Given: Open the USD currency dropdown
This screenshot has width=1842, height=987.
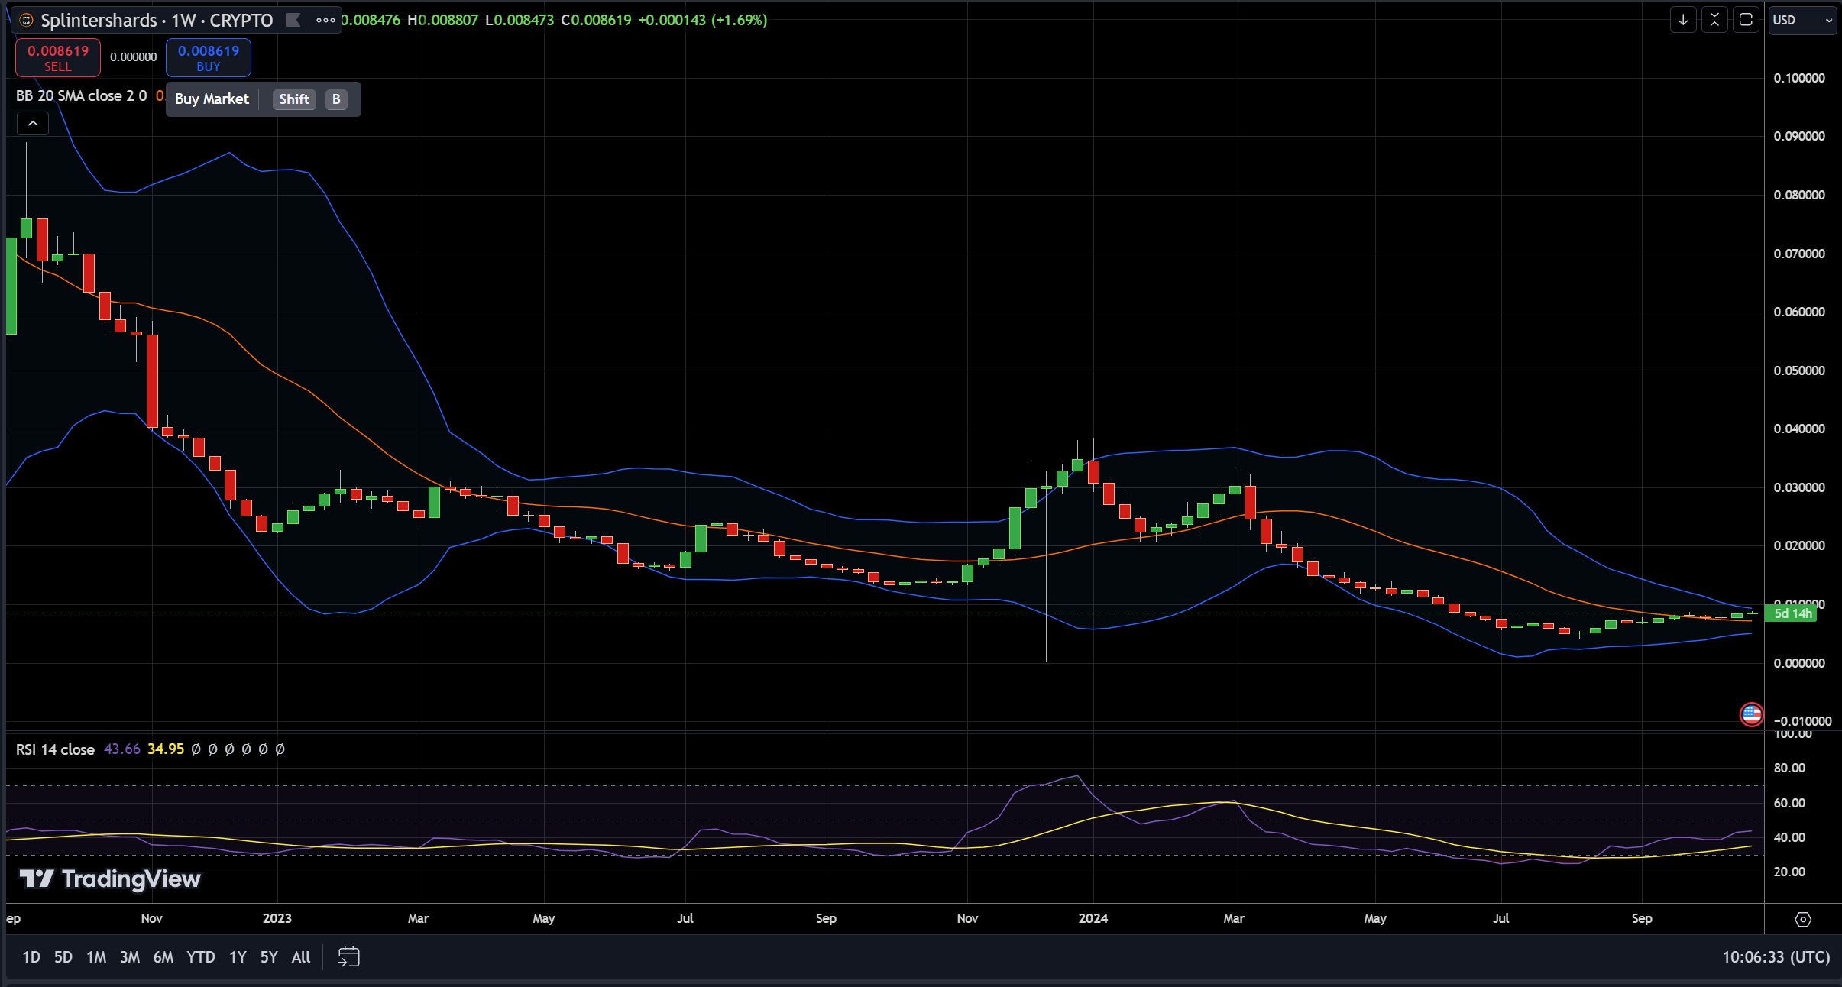Looking at the screenshot, I should [1803, 21].
